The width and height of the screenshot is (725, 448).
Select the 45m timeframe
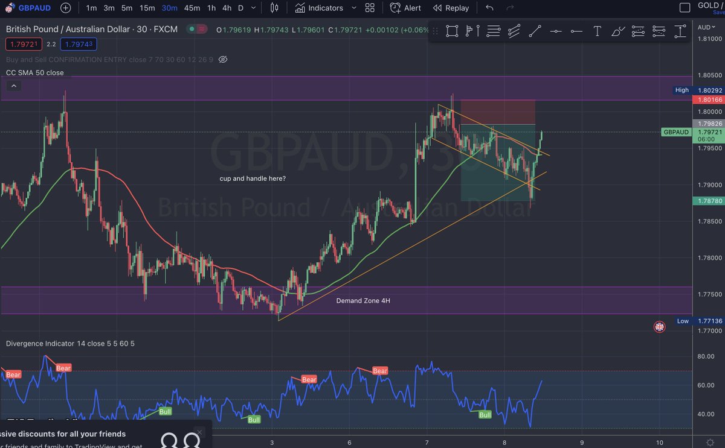click(192, 8)
